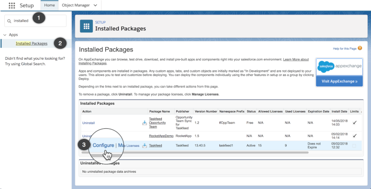Screen dimensions: 371x189
Task: Click the Install Date column header
Action: coord(339,111)
